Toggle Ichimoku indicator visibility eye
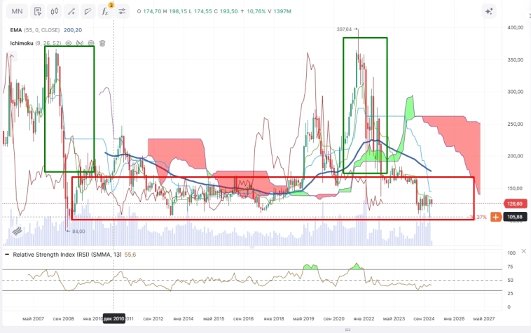The width and height of the screenshot is (531, 333). 69,43
